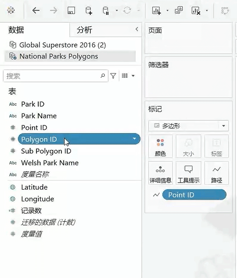237x278 pixels.
Task: Collapse the data pane with the chevron
Action: (137, 29)
